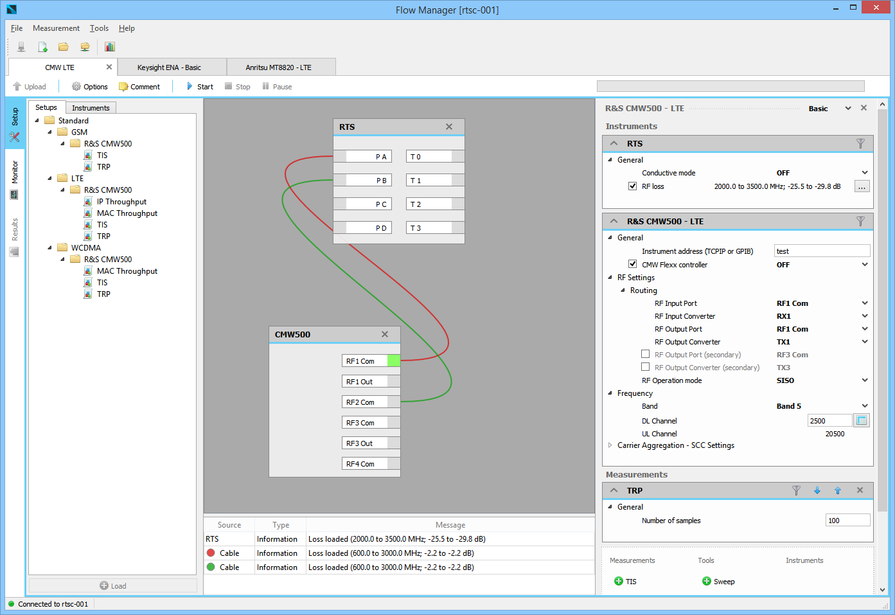This screenshot has height=615, width=895.
Task: Open the Conductive mode dropdown
Action: [x=865, y=173]
